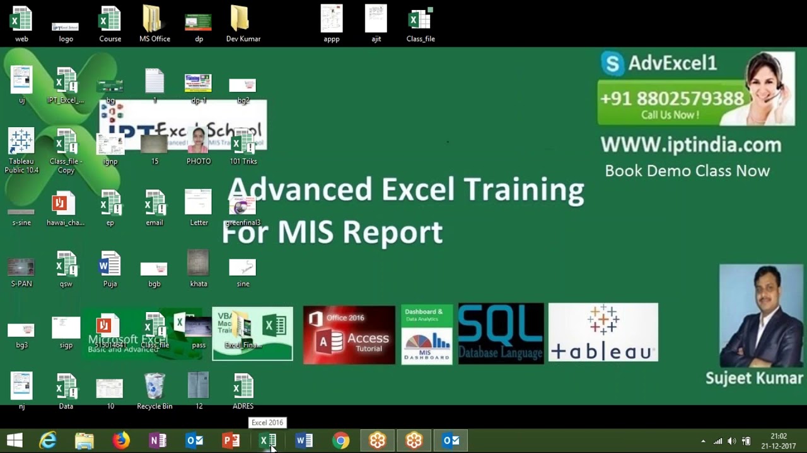Select the file named 10

[x=110, y=394]
